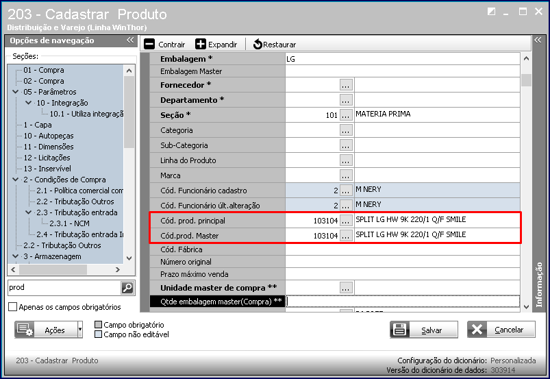Click the section search box containing prod
This screenshot has height=379, width=550.
pyautogui.click(x=64, y=287)
